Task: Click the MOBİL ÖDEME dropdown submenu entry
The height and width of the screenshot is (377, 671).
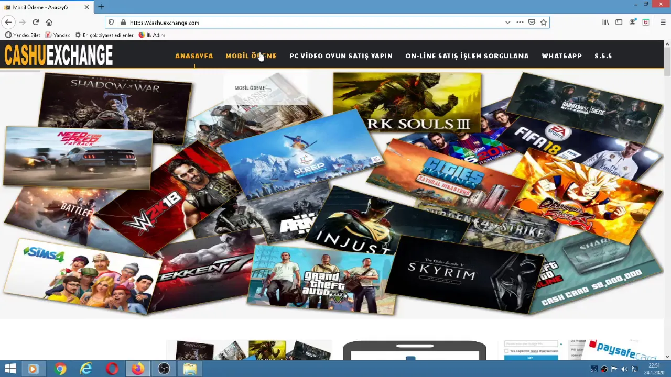Action: pyautogui.click(x=250, y=88)
